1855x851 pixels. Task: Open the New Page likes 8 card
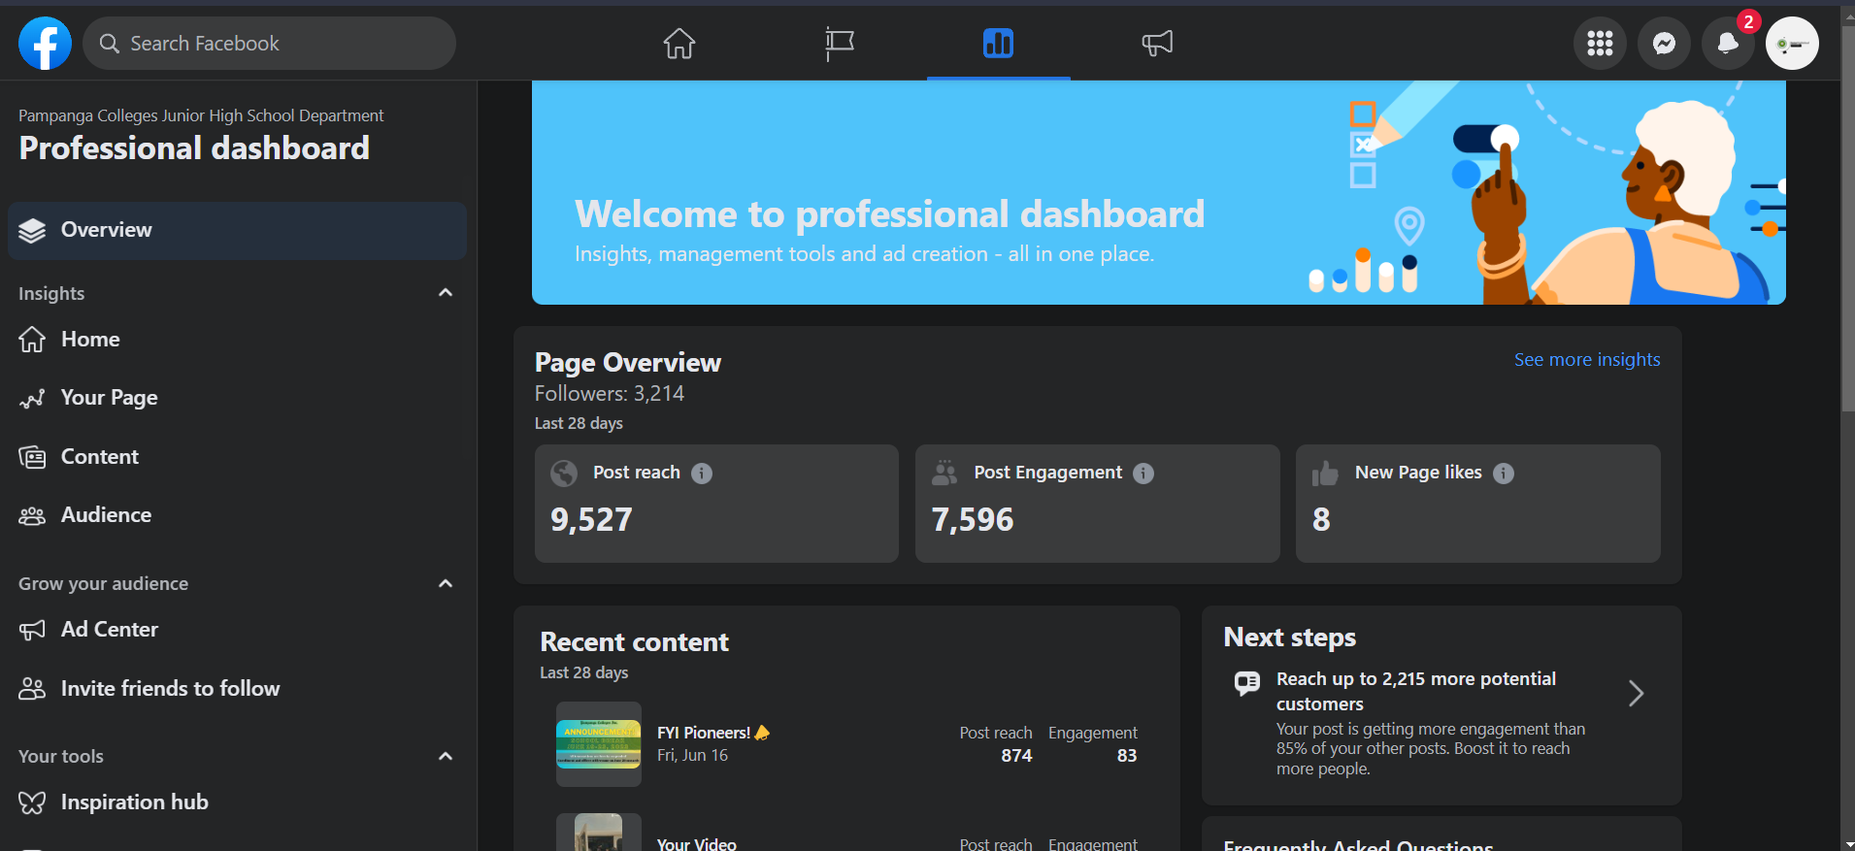pos(1478,504)
